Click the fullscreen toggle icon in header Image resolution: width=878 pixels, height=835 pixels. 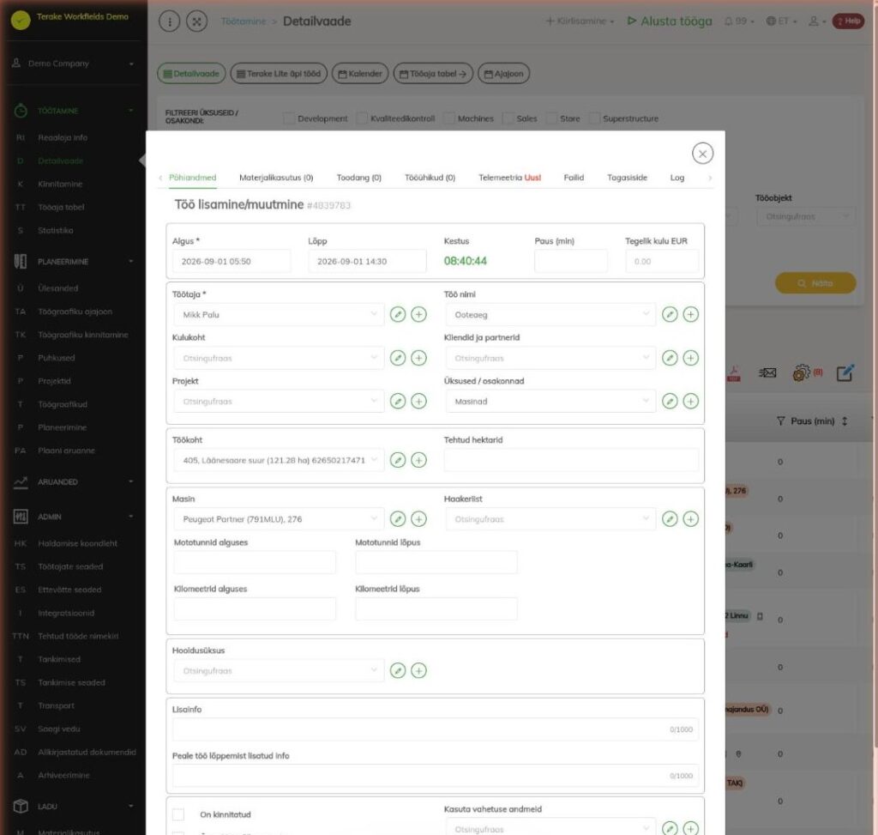tap(196, 21)
